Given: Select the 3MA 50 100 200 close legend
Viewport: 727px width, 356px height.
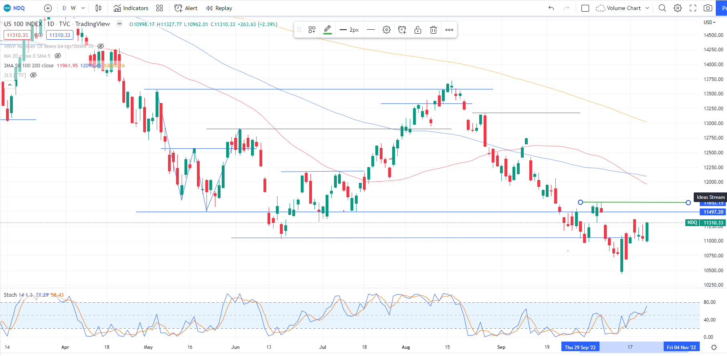Looking at the screenshot, I should click(x=28, y=65).
